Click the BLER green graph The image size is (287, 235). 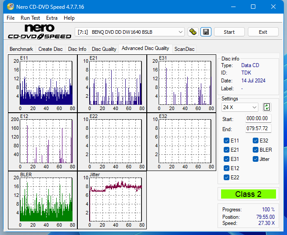(43, 200)
